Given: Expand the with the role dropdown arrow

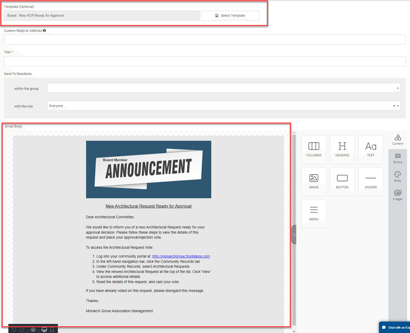Looking at the screenshot, I should 398,106.
